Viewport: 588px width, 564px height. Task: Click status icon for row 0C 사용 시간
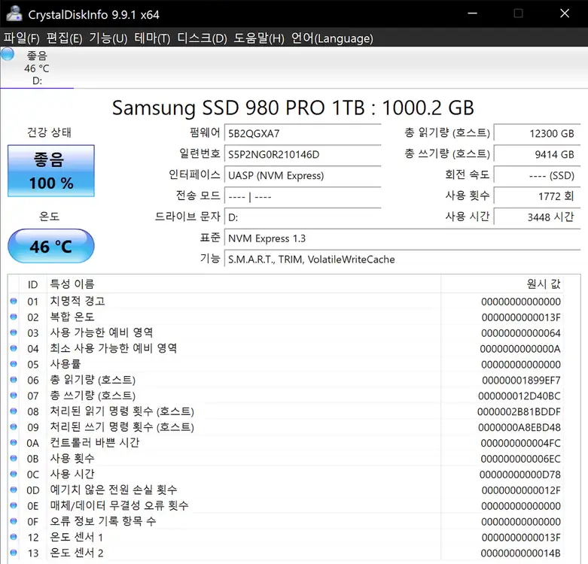pos(14,474)
